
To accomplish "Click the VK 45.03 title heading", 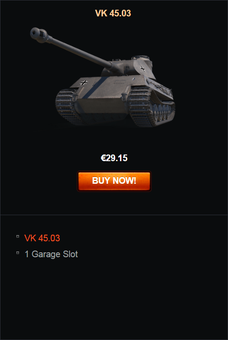I will point(113,13).
